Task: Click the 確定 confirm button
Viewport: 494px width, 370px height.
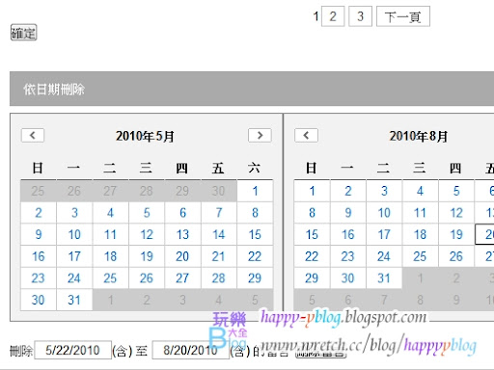Action: (23, 33)
